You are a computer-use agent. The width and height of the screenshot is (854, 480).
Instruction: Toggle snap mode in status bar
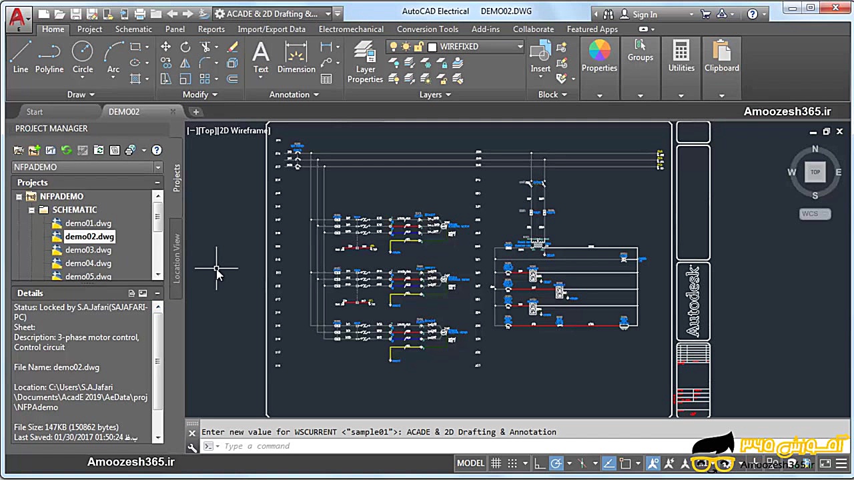[512, 463]
